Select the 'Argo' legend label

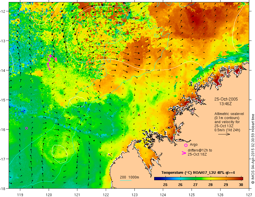pyautogui.click(x=194, y=145)
